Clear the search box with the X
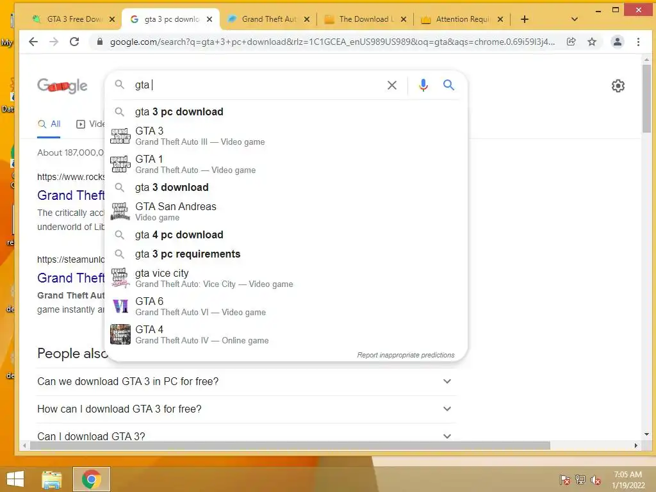This screenshot has height=492, width=656. tap(392, 85)
